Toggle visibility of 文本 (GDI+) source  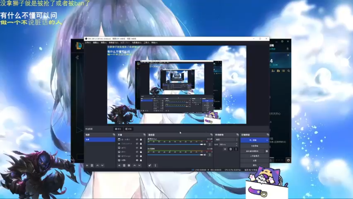pos(137,144)
